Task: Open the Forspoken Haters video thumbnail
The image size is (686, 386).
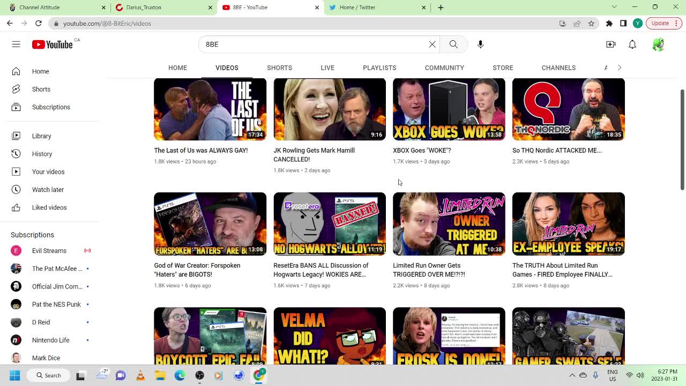Action: pyautogui.click(x=210, y=224)
